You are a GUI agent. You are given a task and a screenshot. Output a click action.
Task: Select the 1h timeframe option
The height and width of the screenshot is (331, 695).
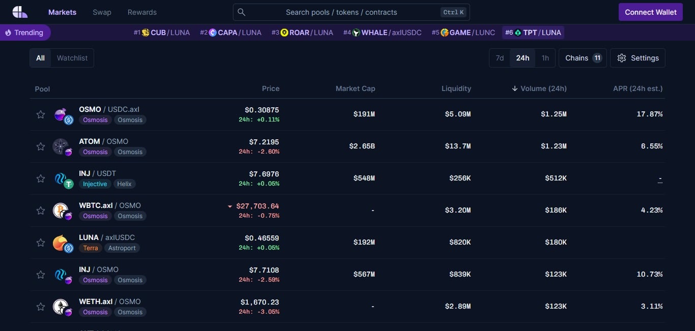point(545,58)
